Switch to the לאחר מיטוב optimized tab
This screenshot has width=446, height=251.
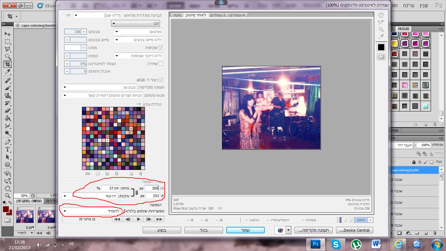[196, 15]
